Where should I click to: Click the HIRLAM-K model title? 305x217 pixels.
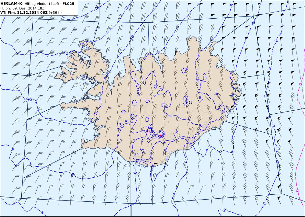click(11, 3)
